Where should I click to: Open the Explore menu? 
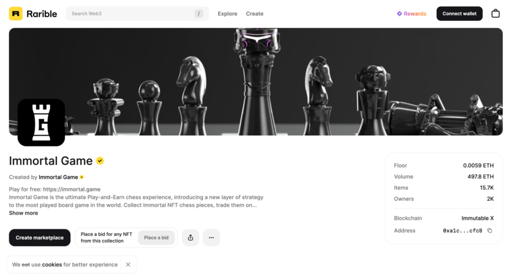click(228, 14)
